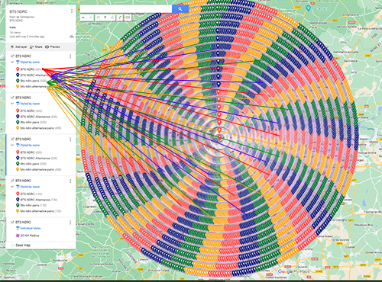Click red pin icon of BTS NDRC in highlighted third layer

18,152
